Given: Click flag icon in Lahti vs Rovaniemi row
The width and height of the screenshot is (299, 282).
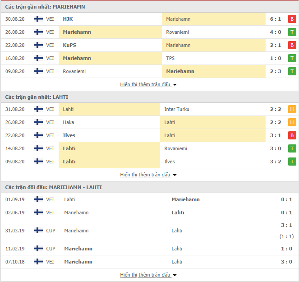Looking at the screenshot, I should coord(38,148).
